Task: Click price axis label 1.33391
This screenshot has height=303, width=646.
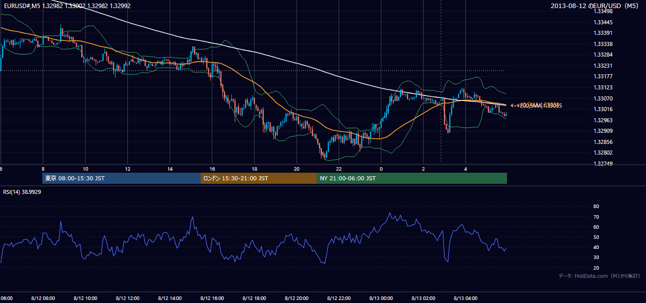Action: pos(604,33)
